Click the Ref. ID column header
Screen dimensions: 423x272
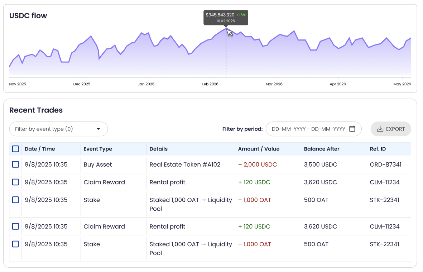(x=378, y=149)
